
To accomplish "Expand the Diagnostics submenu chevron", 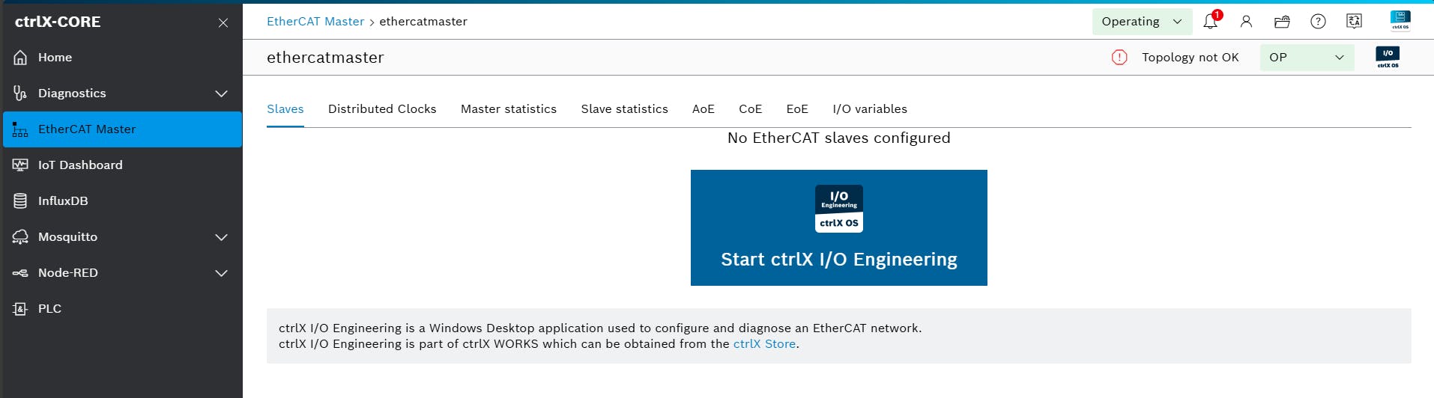I will [x=221, y=94].
